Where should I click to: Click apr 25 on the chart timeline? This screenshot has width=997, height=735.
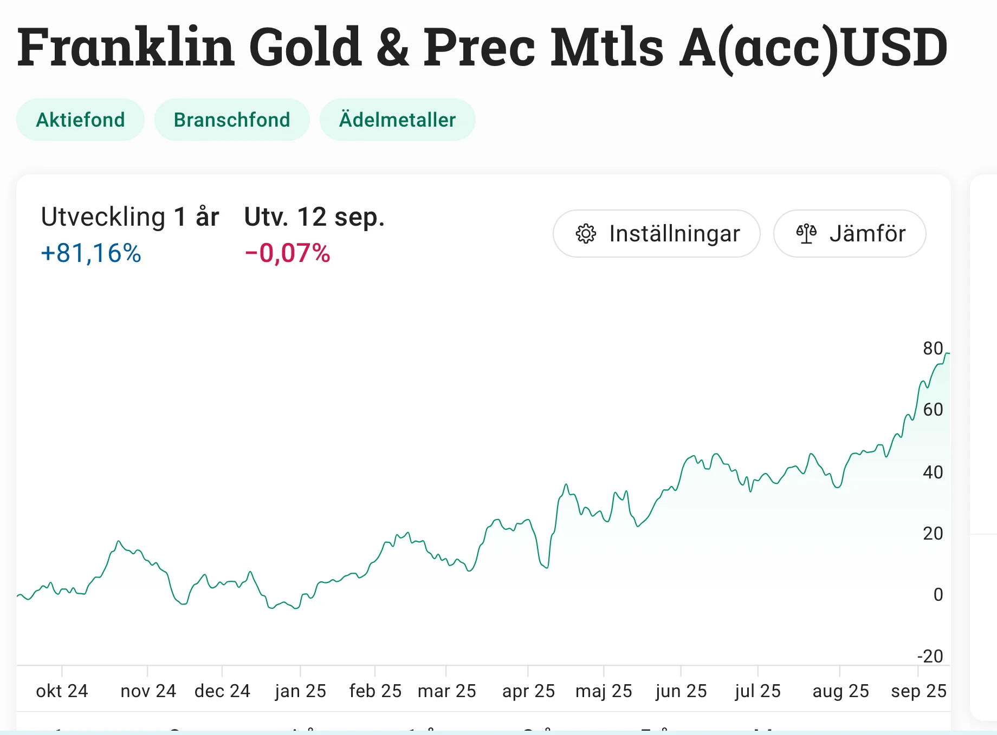point(528,691)
